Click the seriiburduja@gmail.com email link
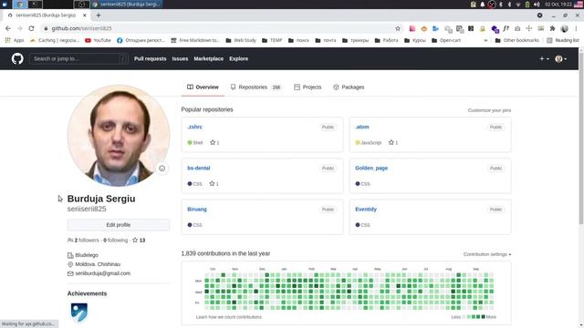This screenshot has width=584, height=328. click(x=103, y=273)
